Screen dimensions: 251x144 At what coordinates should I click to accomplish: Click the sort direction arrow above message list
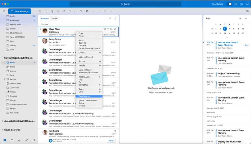click(115, 19)
